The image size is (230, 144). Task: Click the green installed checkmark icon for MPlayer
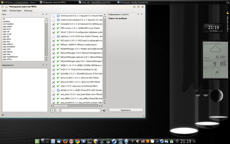(58, 45)
